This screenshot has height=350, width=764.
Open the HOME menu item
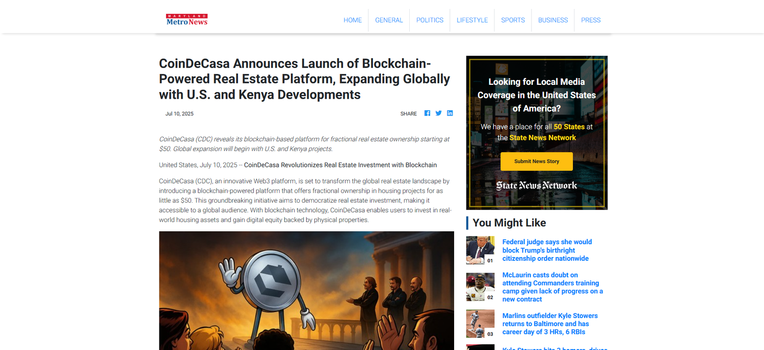tap(352, 20)
